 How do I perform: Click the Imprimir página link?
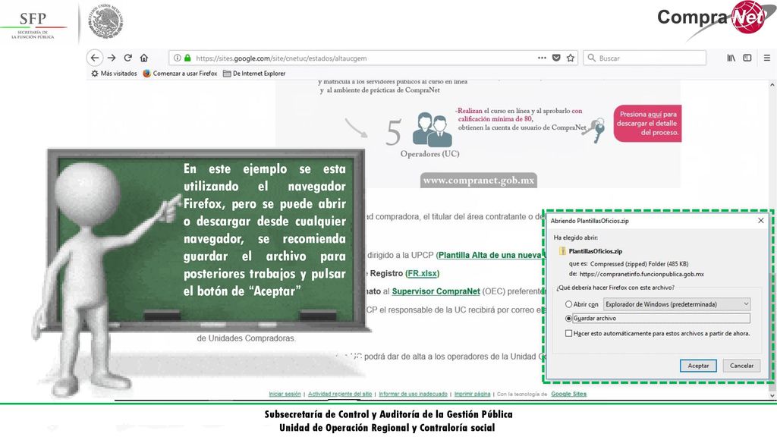(x=472, y=394)
